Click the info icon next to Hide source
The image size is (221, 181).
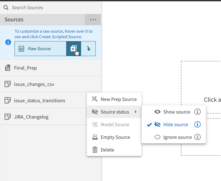(x=197, y=125)
